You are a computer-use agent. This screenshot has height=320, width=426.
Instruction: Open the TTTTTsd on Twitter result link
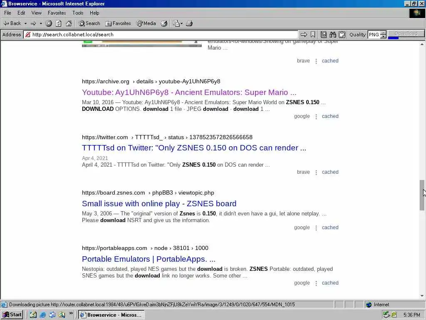pyautogui.click(x=194, y=148)
